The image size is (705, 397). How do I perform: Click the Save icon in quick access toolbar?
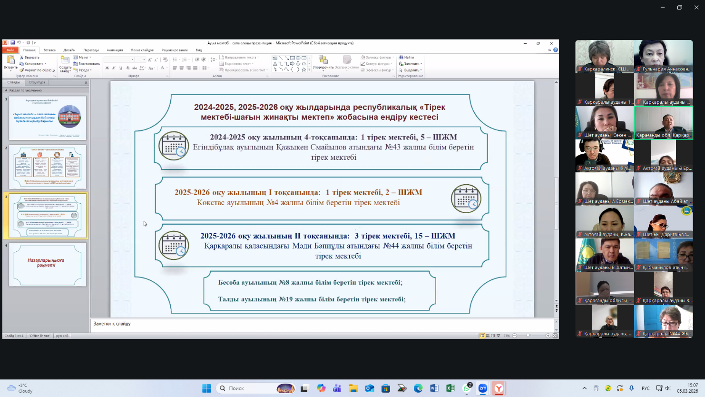[13, 43]
